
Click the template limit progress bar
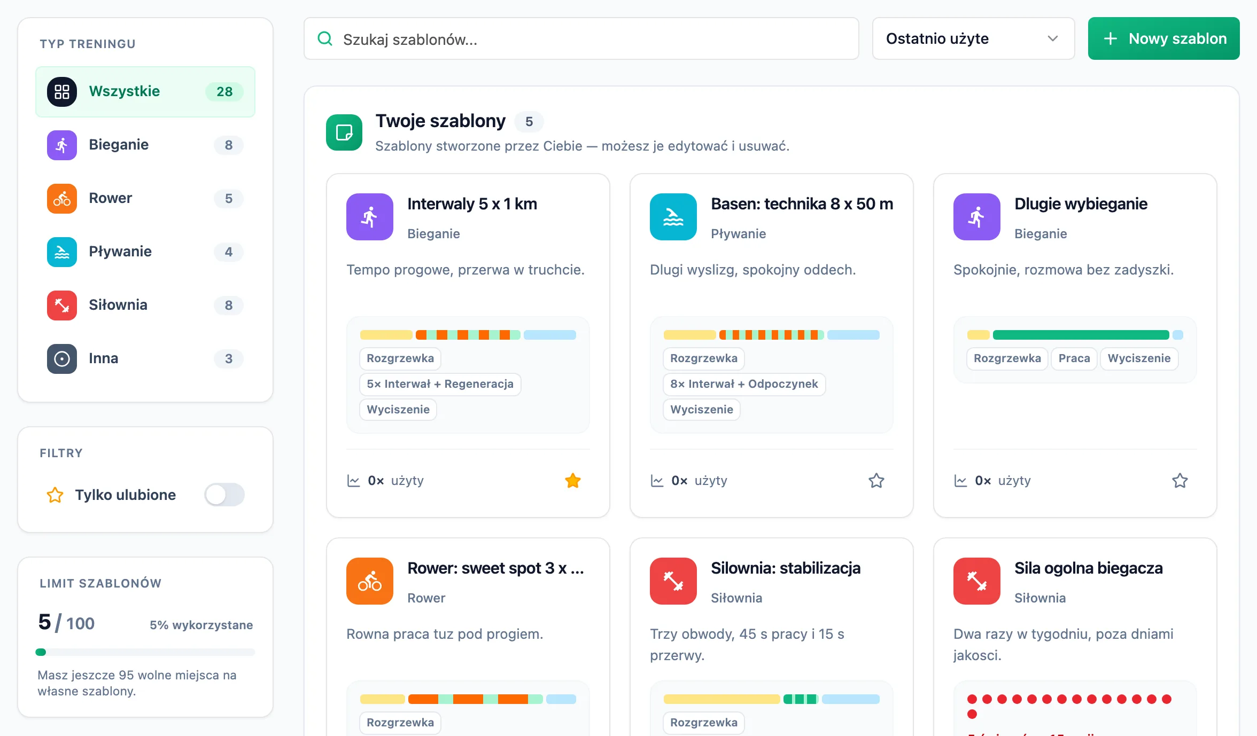coord(145,652)
